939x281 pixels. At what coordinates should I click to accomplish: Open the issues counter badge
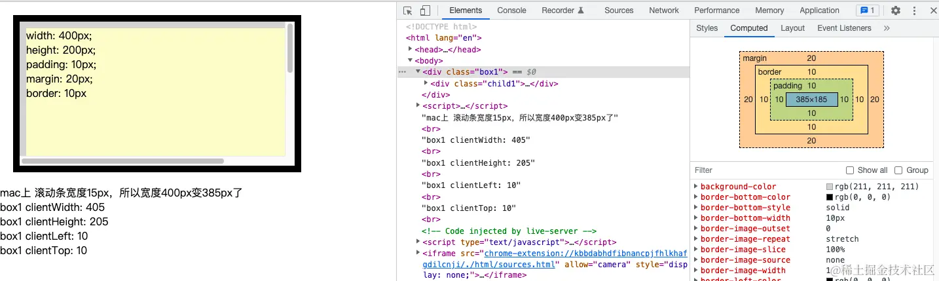[868, 10]
